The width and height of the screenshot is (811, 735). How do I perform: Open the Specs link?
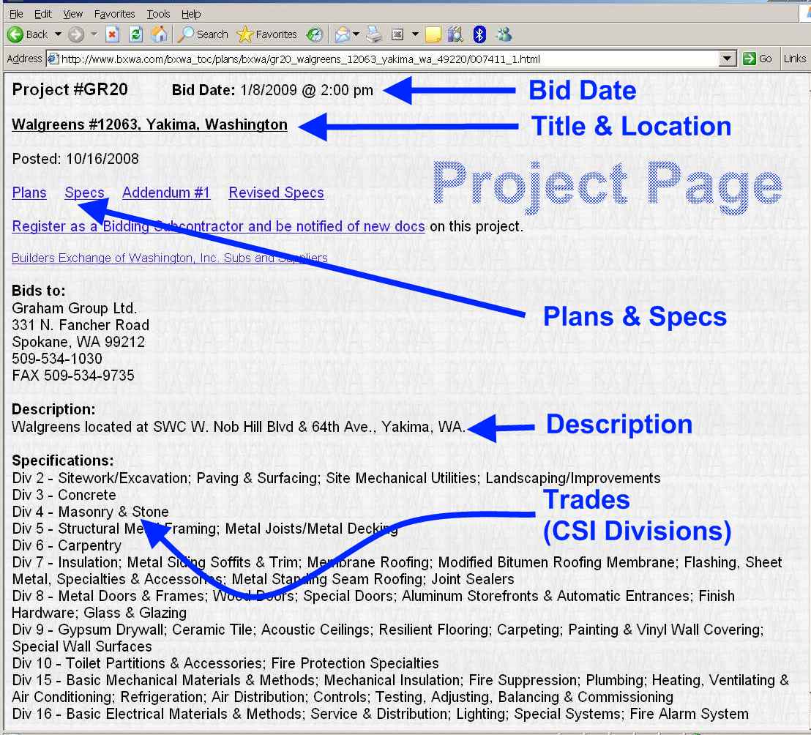pos(84,193)
